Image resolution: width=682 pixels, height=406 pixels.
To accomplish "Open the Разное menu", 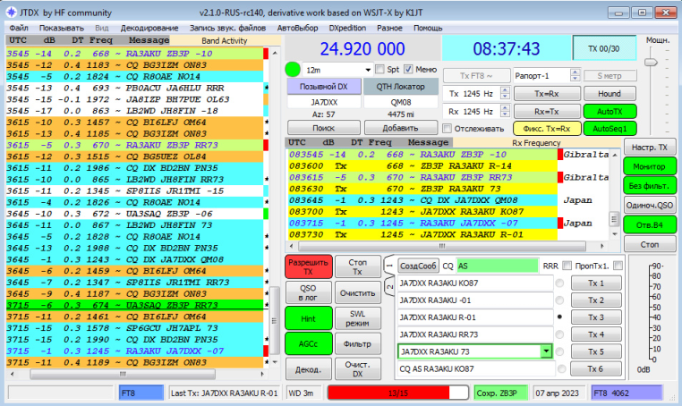I will tap(389, 28).
